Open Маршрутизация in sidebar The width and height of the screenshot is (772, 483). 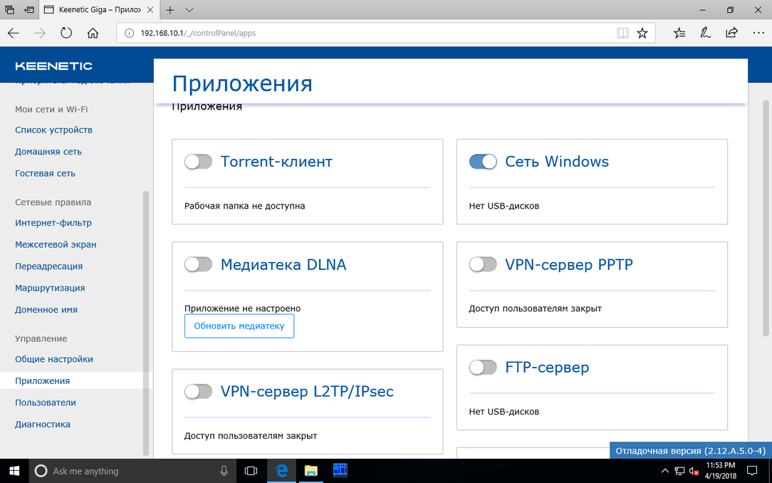[x=50, y=288]
